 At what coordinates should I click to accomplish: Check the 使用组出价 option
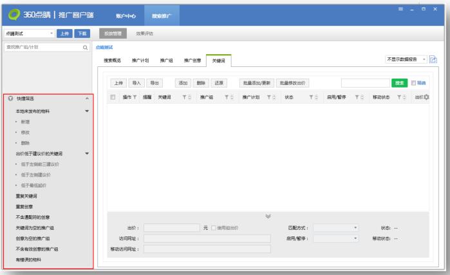(214, 227)
